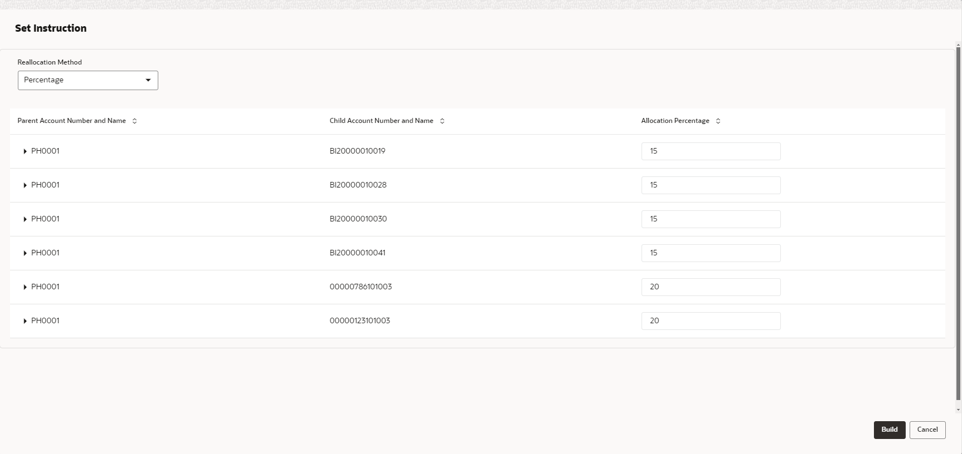Open the Reallocation Method dropdown
The width and height of the screenshot is (962, 454).
(x=88, y=80)
